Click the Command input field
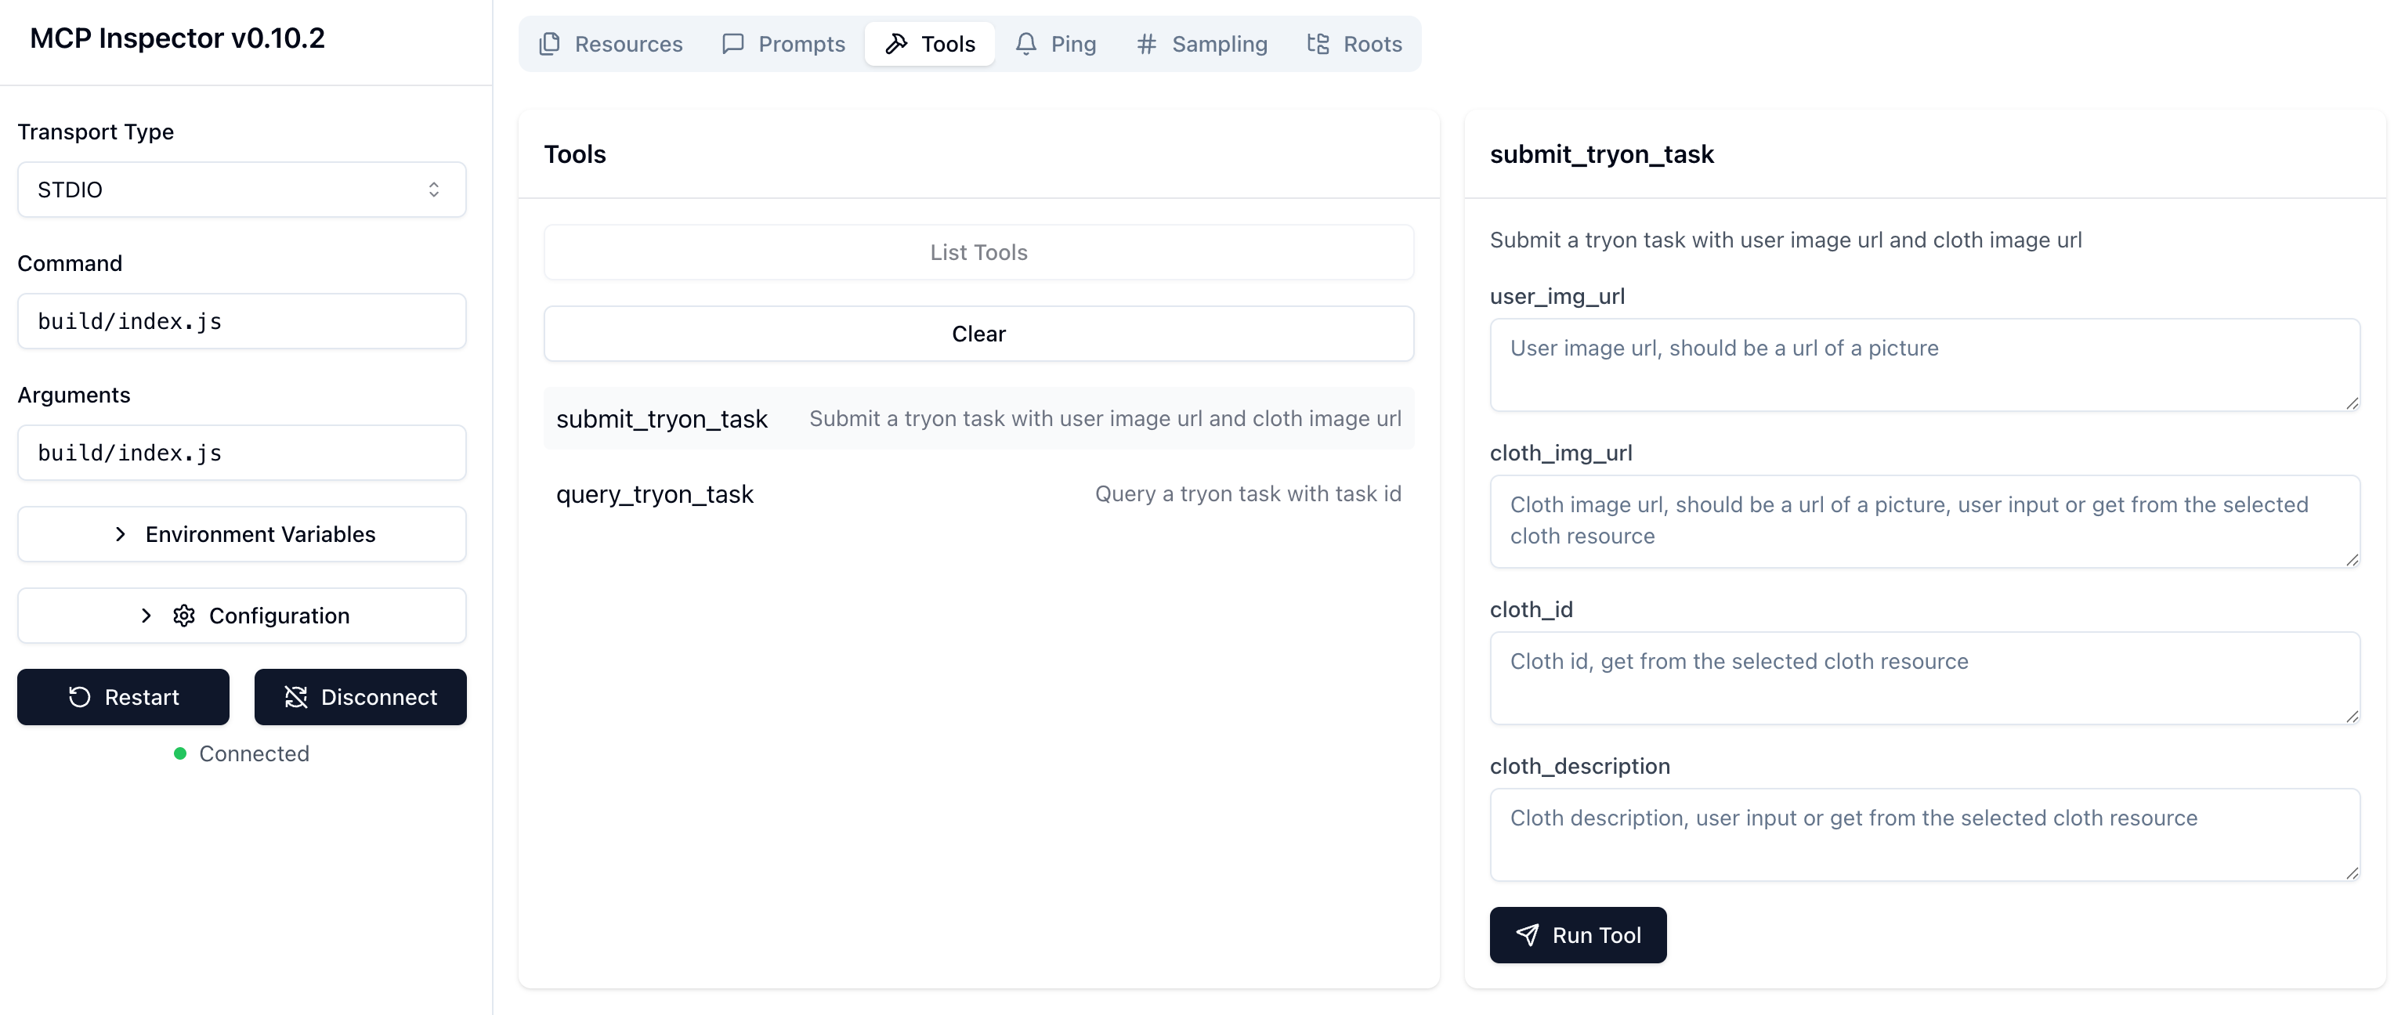Image resolution: width=2405 pixels, height=1015 pixels. pyautogui.click(x=242, y=321)
